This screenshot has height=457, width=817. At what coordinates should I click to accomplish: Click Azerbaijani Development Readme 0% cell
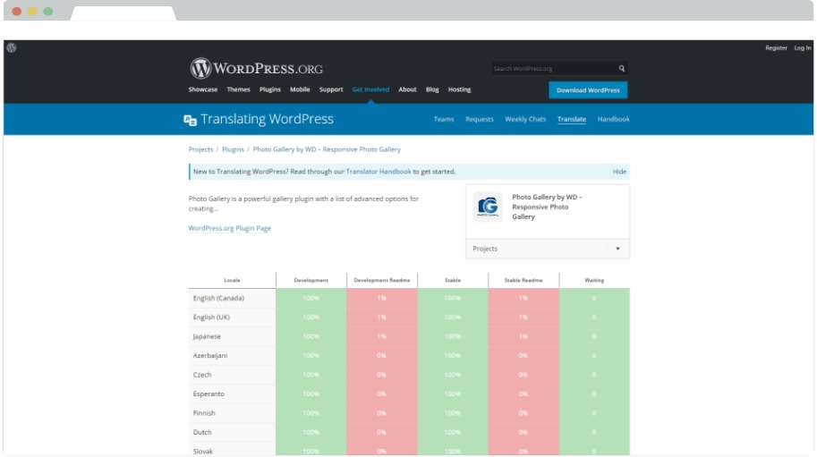coord(382,356)
